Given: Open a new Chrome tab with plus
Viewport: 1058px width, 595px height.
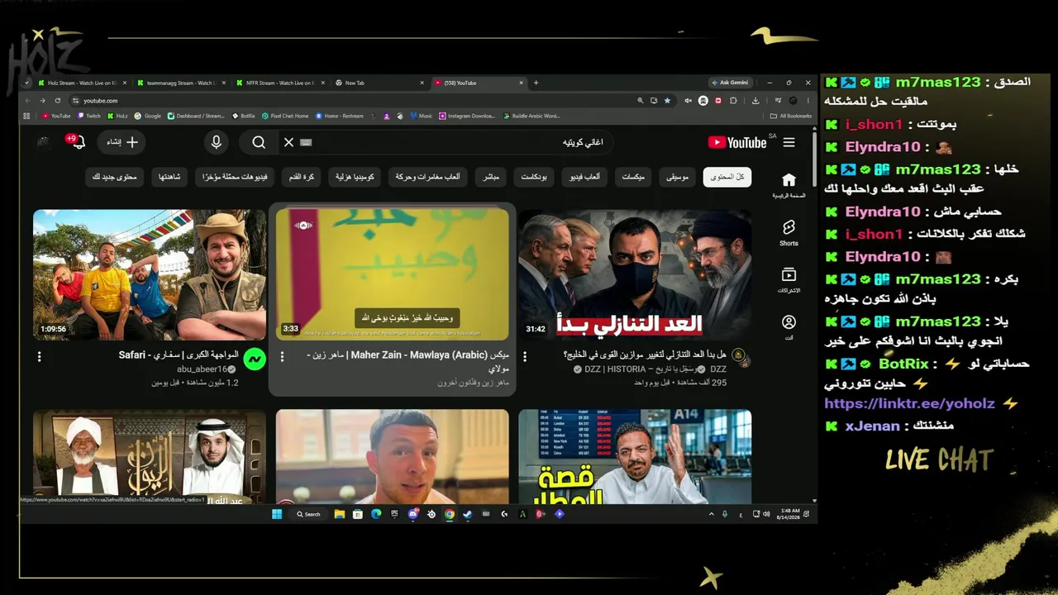Looking at the screenshot, I should click(x=536, y=83).
